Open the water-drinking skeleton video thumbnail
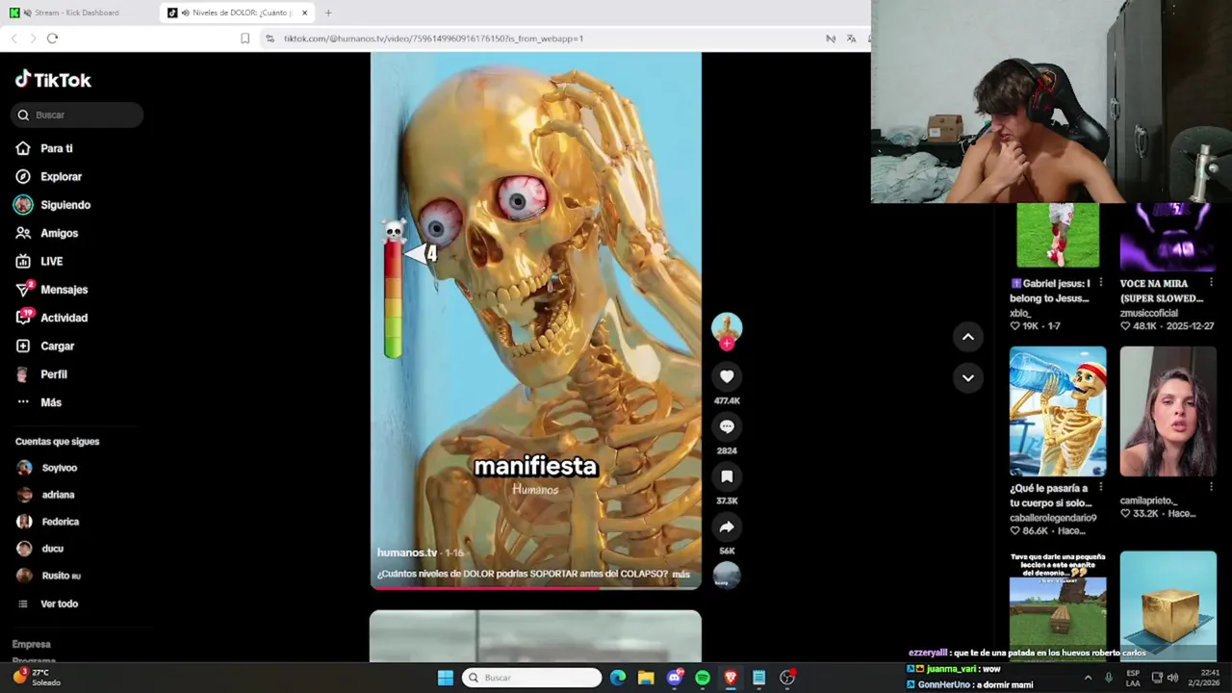The width and height of the screenshot is (1232, 693). click(1058, 411)
